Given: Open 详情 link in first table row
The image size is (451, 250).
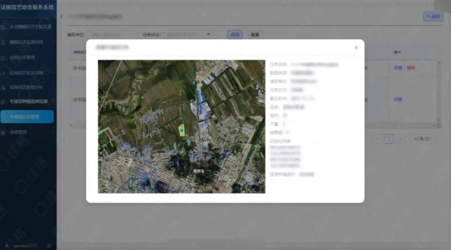Looking at the screenshot, I should point(398,68).
